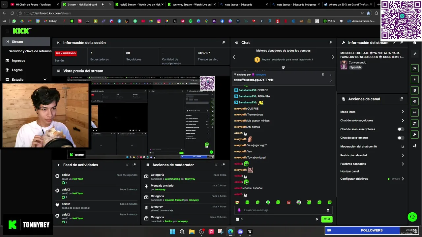Expand the pinned message chevron
This screenshot has width=422, height=237.
coord(331,81)
